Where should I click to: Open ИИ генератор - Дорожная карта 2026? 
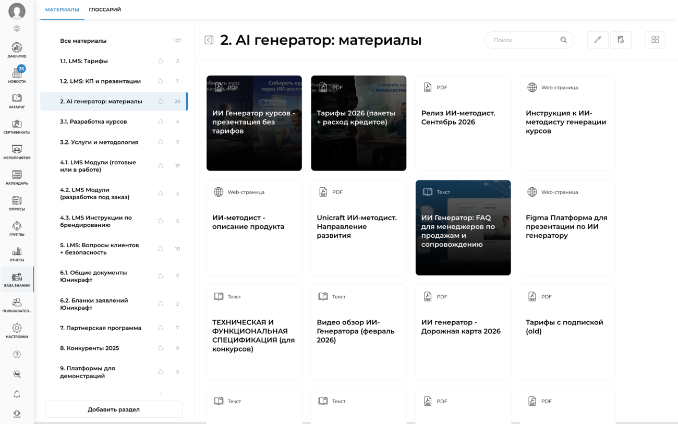[463, 332]
